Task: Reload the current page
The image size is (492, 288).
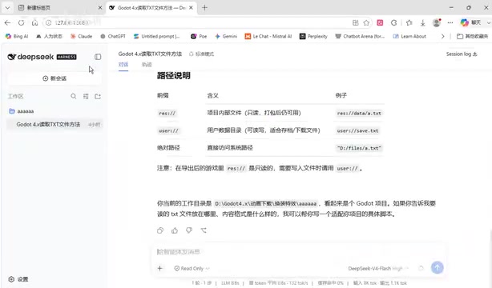Action: point(21,22)
